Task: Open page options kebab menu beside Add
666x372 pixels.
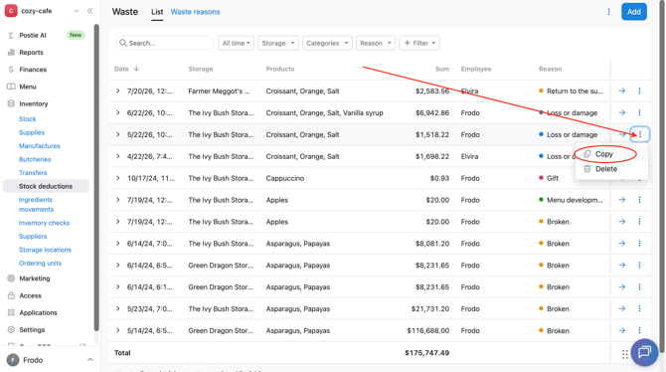Action: point(608,12)
